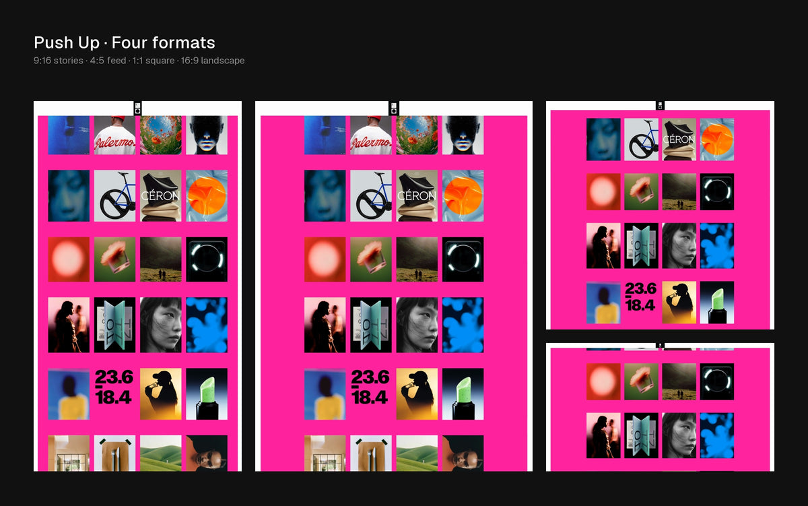
Task: Click the woman portrait in the landscape frame
Action: tap(679, 435)
